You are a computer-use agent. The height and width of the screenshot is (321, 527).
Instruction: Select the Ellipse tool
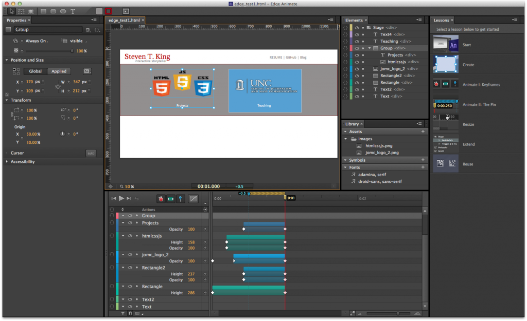(x=63, y=11)
